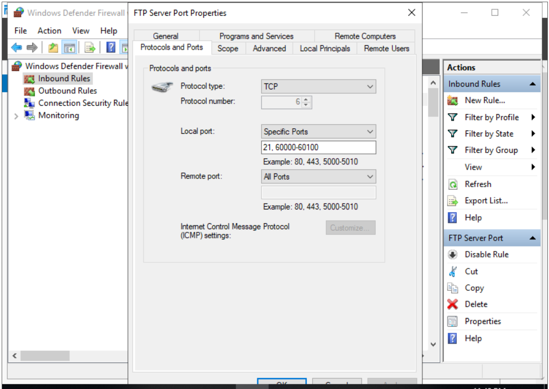Expand the View submenu arrow in Actions
This screenshot has width=549, height=389.
533,167
